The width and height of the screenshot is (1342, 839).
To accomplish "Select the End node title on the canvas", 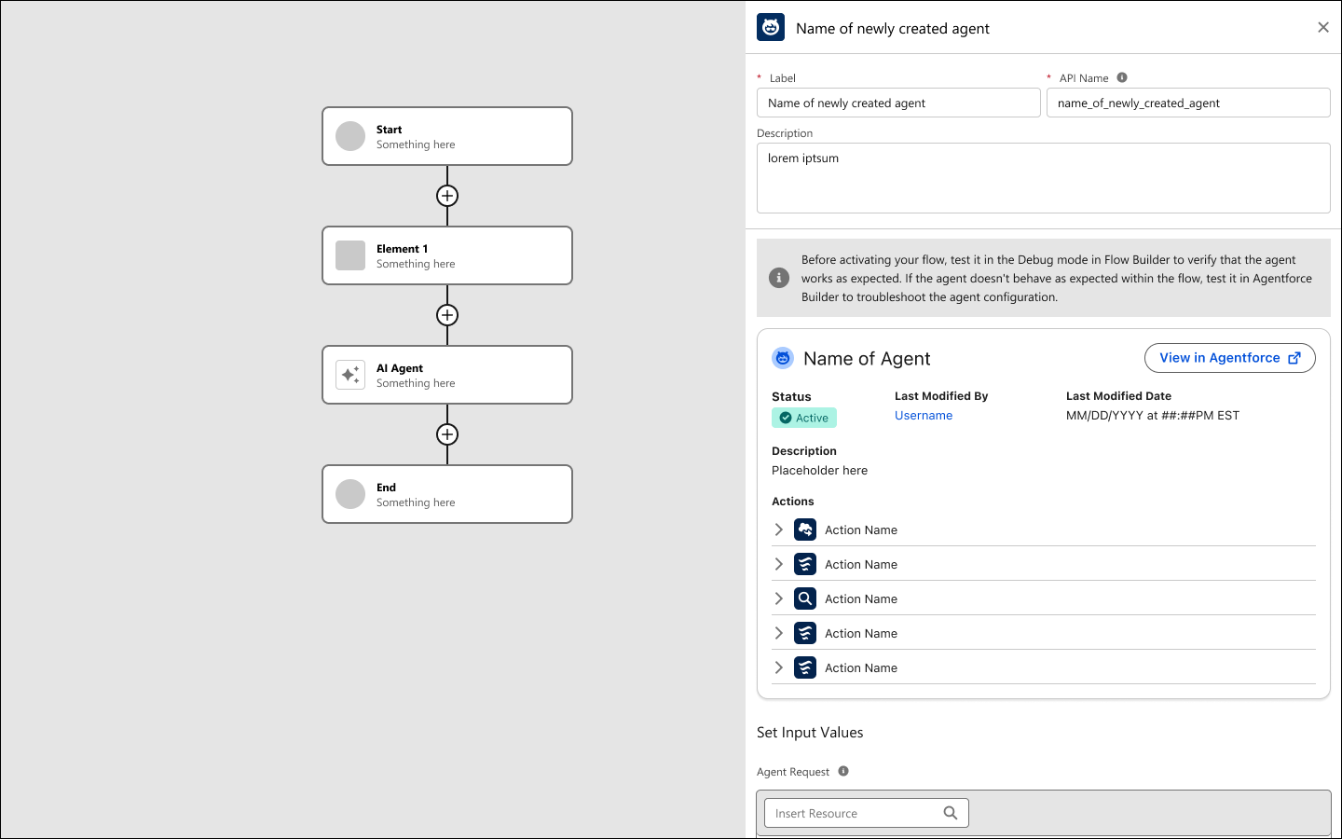I will tap(387, 488).
